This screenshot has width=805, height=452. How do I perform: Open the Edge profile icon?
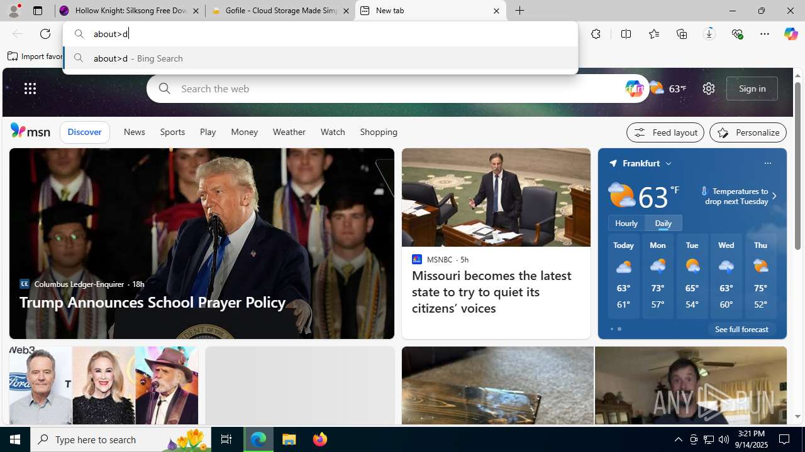13,11
